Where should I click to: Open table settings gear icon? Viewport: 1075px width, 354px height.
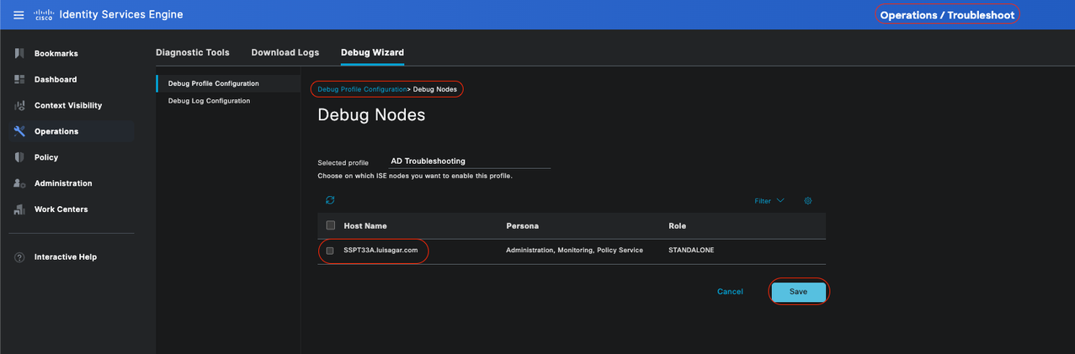pyautogui.click(x=808, y=201)
